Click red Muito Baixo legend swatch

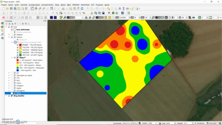(x=18, y=60)
